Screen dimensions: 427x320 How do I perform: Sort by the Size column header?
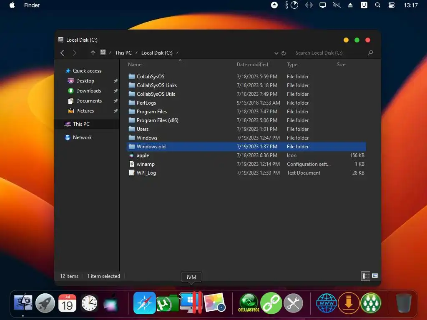341,65
